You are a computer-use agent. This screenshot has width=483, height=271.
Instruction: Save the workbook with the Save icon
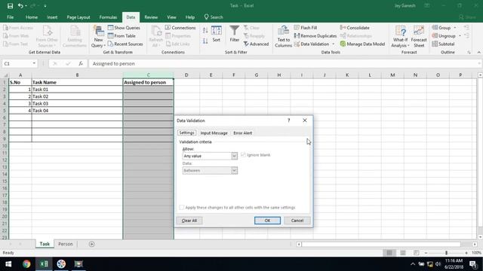tap(10, 6)
